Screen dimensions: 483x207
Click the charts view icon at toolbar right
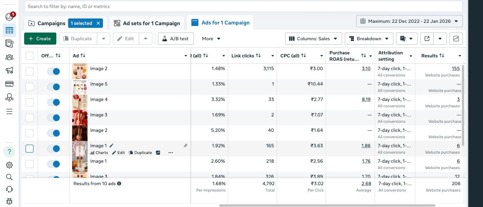click(456, 39)
